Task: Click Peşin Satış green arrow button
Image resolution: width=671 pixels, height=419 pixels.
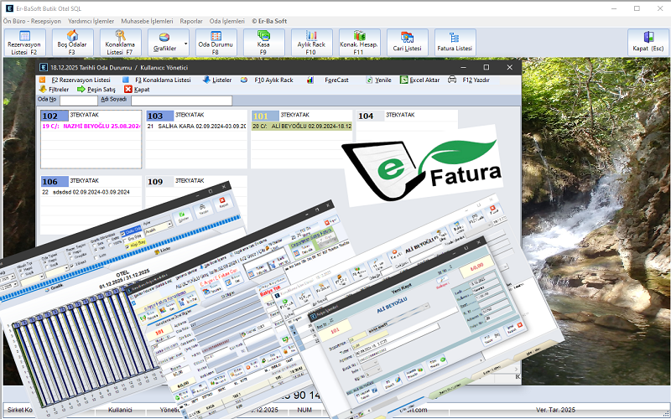Action: tap(96, 89)
